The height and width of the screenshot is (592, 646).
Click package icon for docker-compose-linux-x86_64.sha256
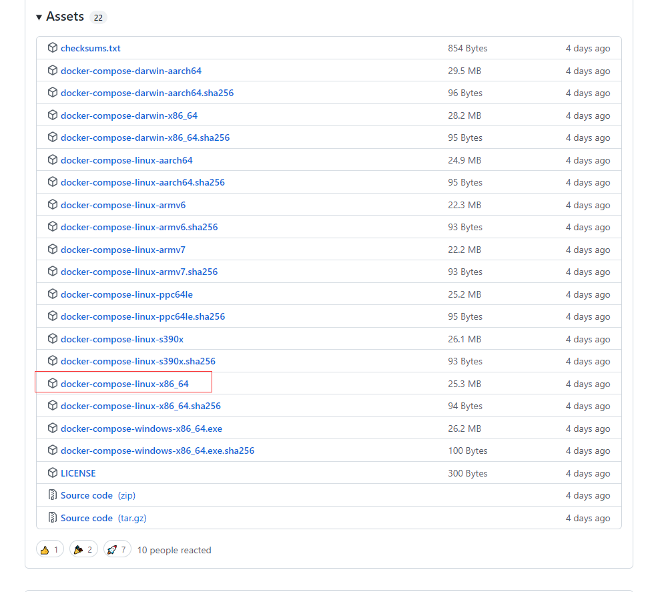52,405
